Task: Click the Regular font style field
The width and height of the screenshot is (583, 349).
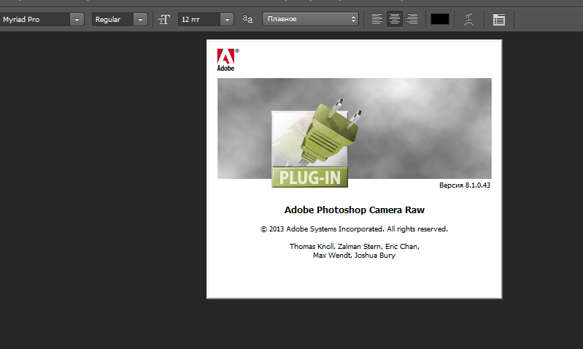Action: coord(112,19)
